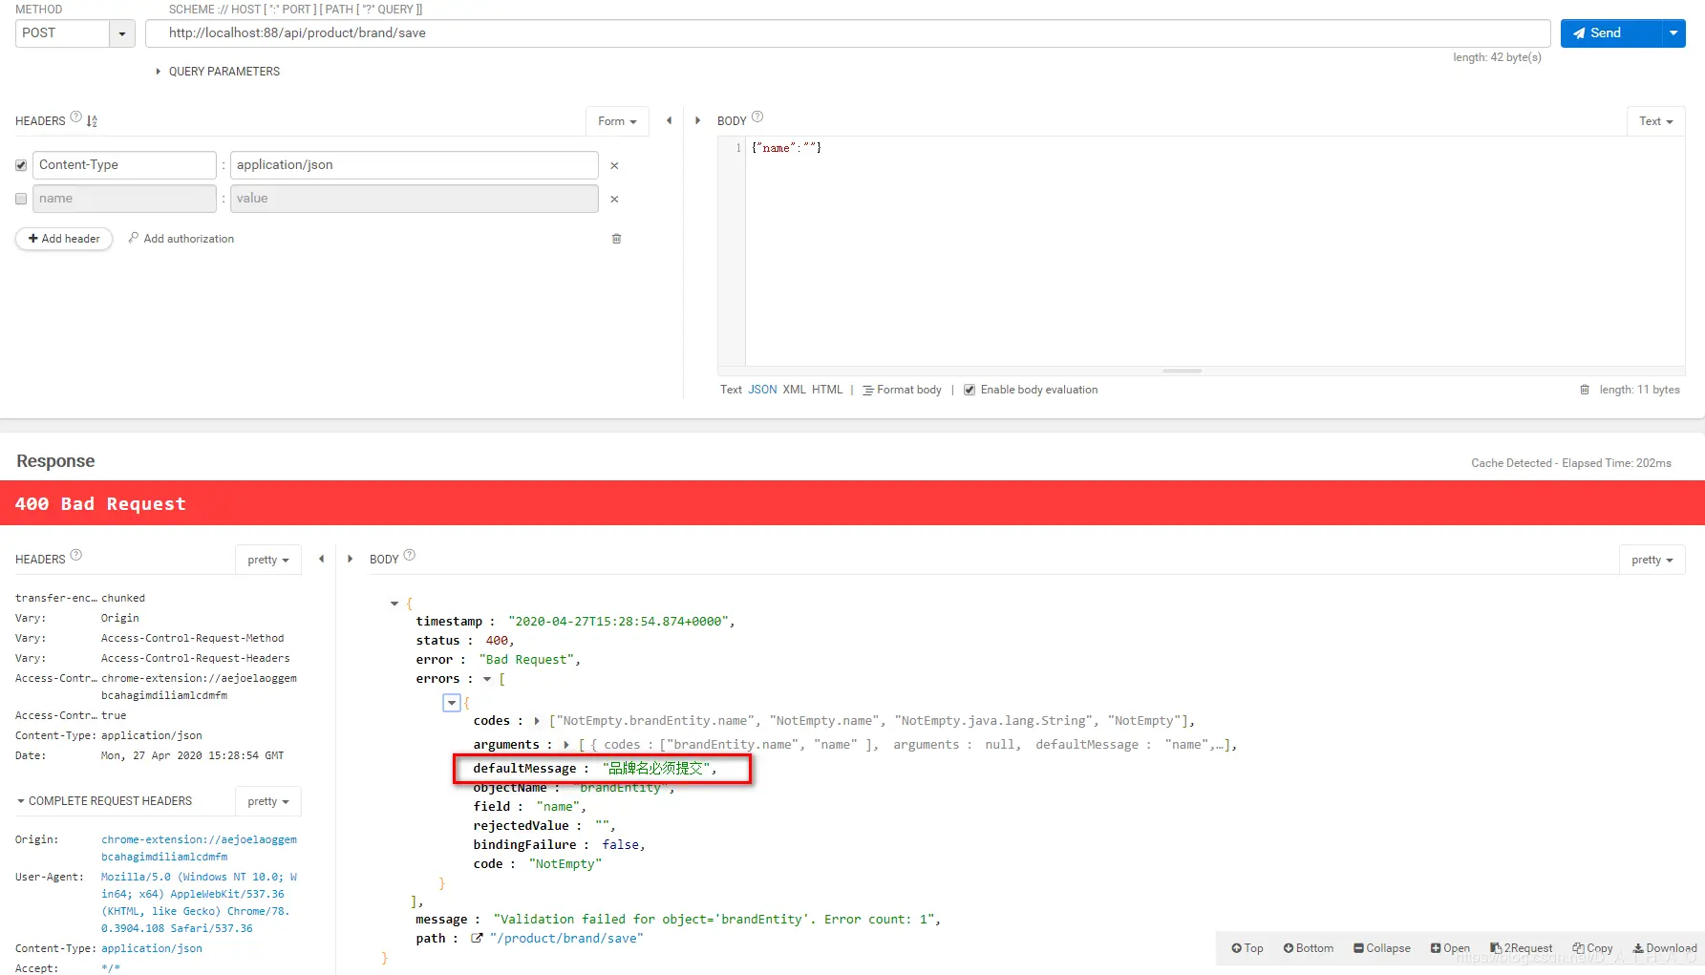Download the response body

click(1665, 948)
